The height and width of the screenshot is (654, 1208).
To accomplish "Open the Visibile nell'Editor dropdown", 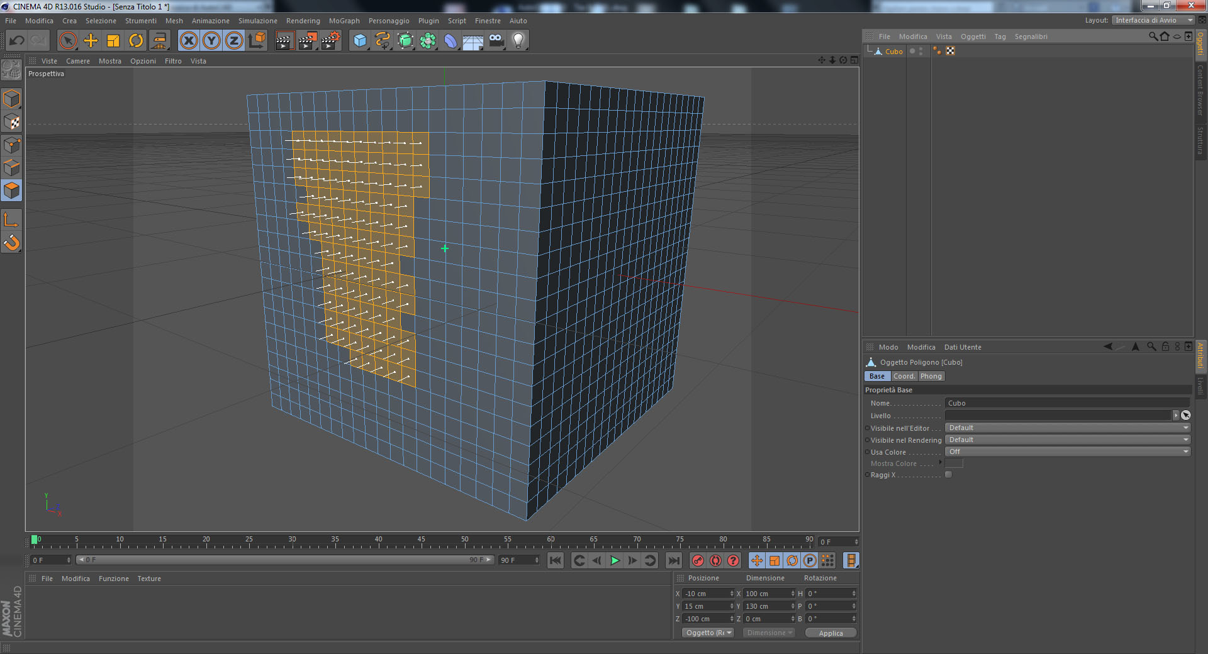I will (1067, 428).
